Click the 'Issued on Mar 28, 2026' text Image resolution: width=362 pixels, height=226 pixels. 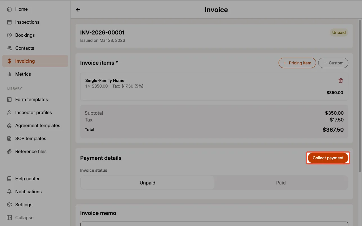pyautogui.click(x=102, y=40)
